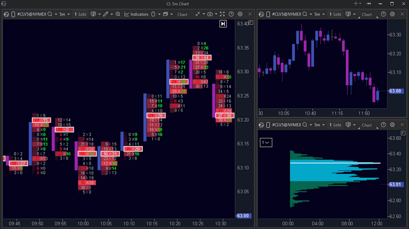Jump to latest bar with scroll-to-end button
Viewport: 409px width, 229px height.
[x=223, y=24]
